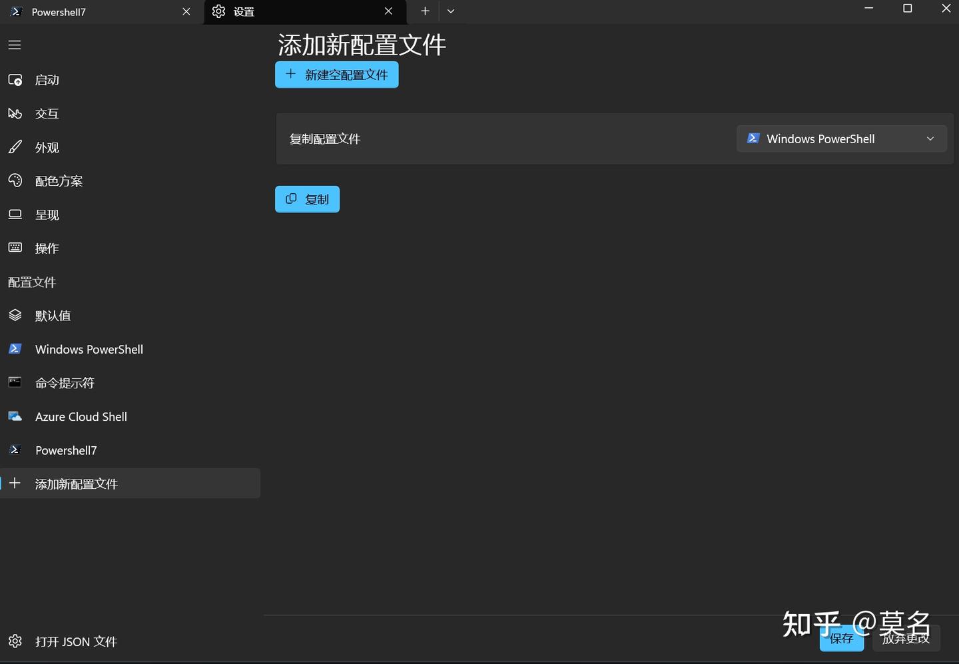Open the Powershell7 profile from the sidebar
959x664 pixels.
(x=66, y=450)
